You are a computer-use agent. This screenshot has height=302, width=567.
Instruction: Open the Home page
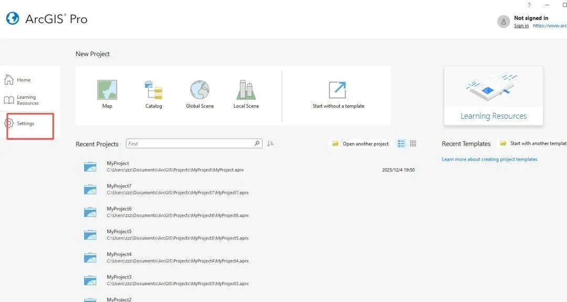pyautogui.click(x=18, y=80)
